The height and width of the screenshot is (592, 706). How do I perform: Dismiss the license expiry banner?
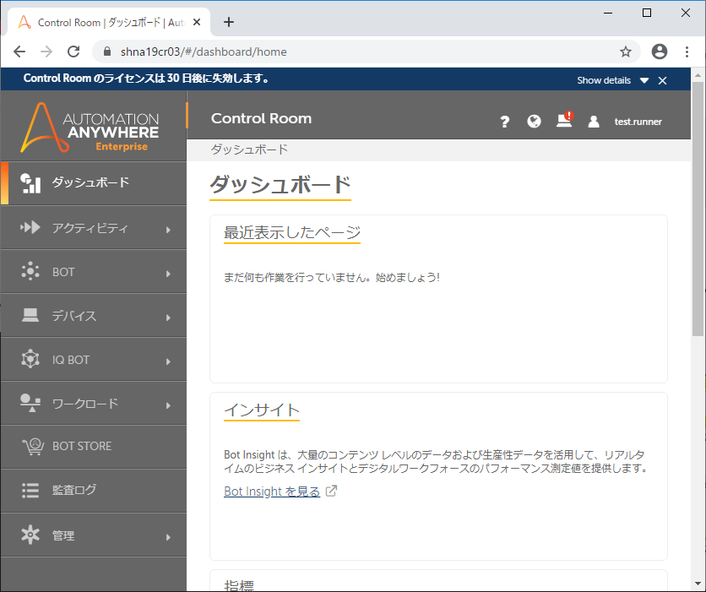(662, 80)
